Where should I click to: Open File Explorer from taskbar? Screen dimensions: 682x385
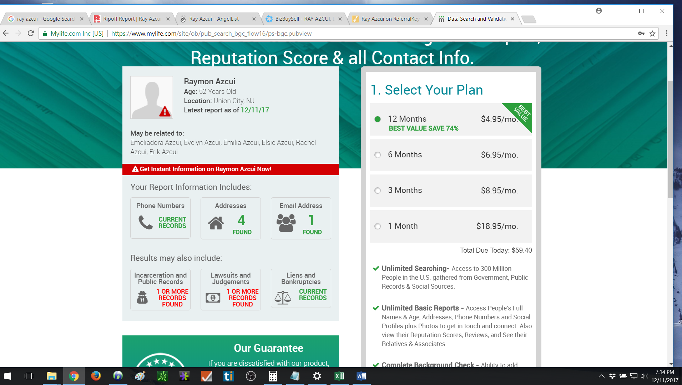(x=52, y=376)
